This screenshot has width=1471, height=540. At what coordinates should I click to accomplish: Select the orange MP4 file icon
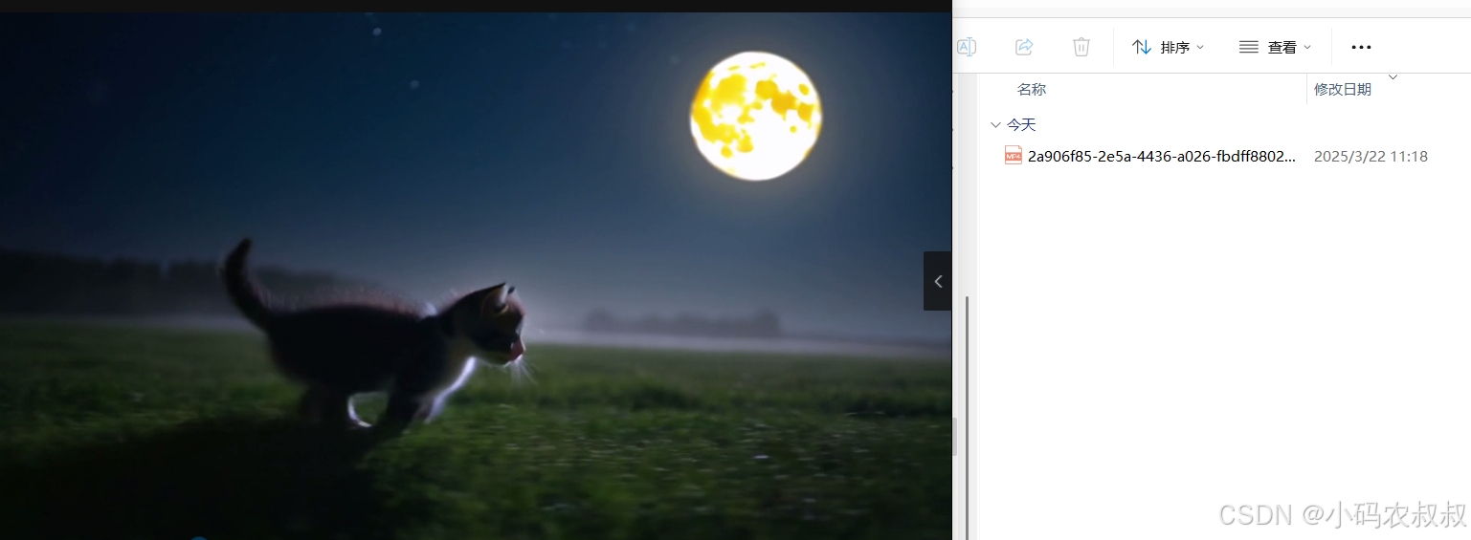coord(1014,156)
